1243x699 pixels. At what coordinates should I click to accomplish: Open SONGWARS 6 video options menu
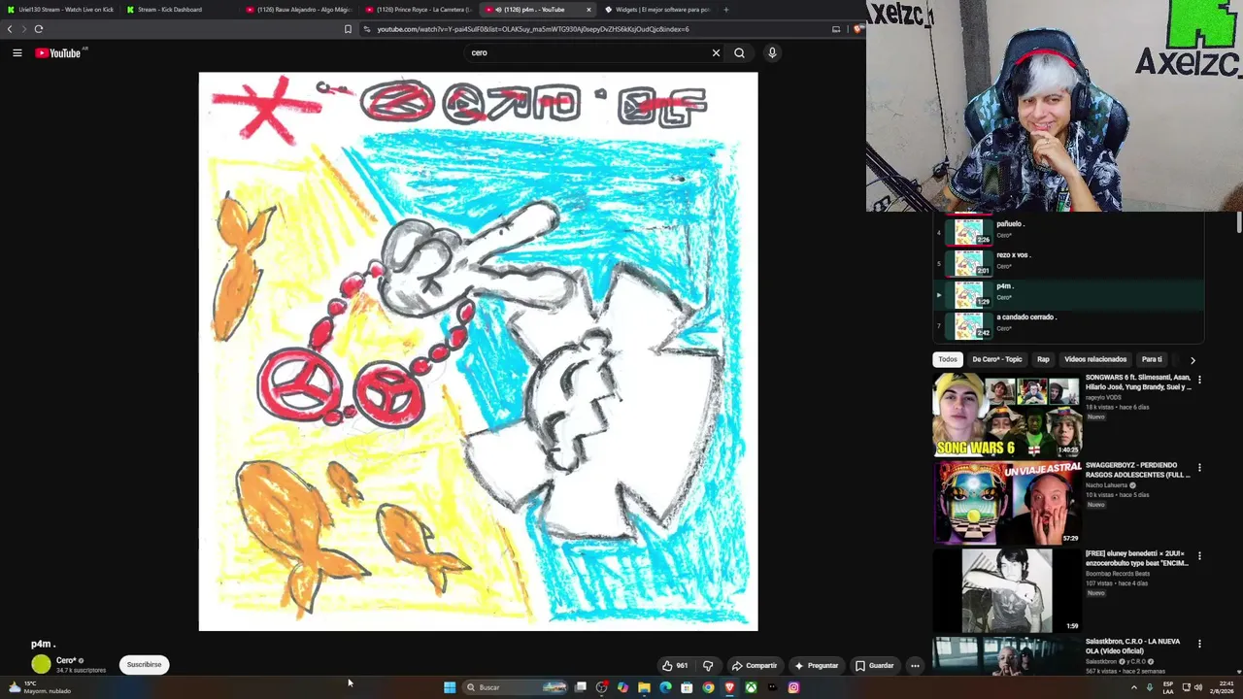[1199, 381]
